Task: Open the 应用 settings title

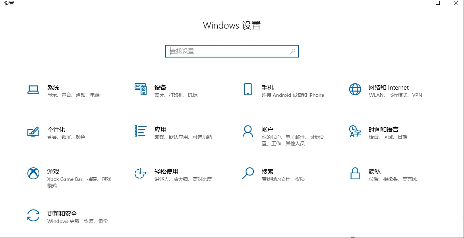Action: tap(160, 129)
